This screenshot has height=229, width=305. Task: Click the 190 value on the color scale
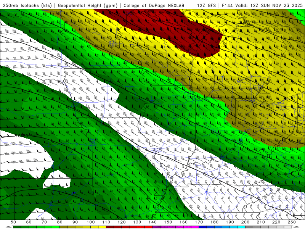click(x=230, y=222)
